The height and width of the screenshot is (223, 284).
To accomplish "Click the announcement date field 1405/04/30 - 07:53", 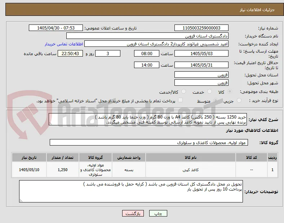I will [x=56, y=28].
